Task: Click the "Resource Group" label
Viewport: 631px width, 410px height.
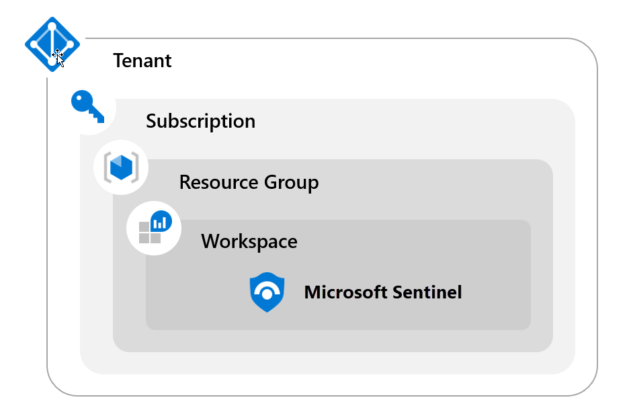Action: [249, 182]
